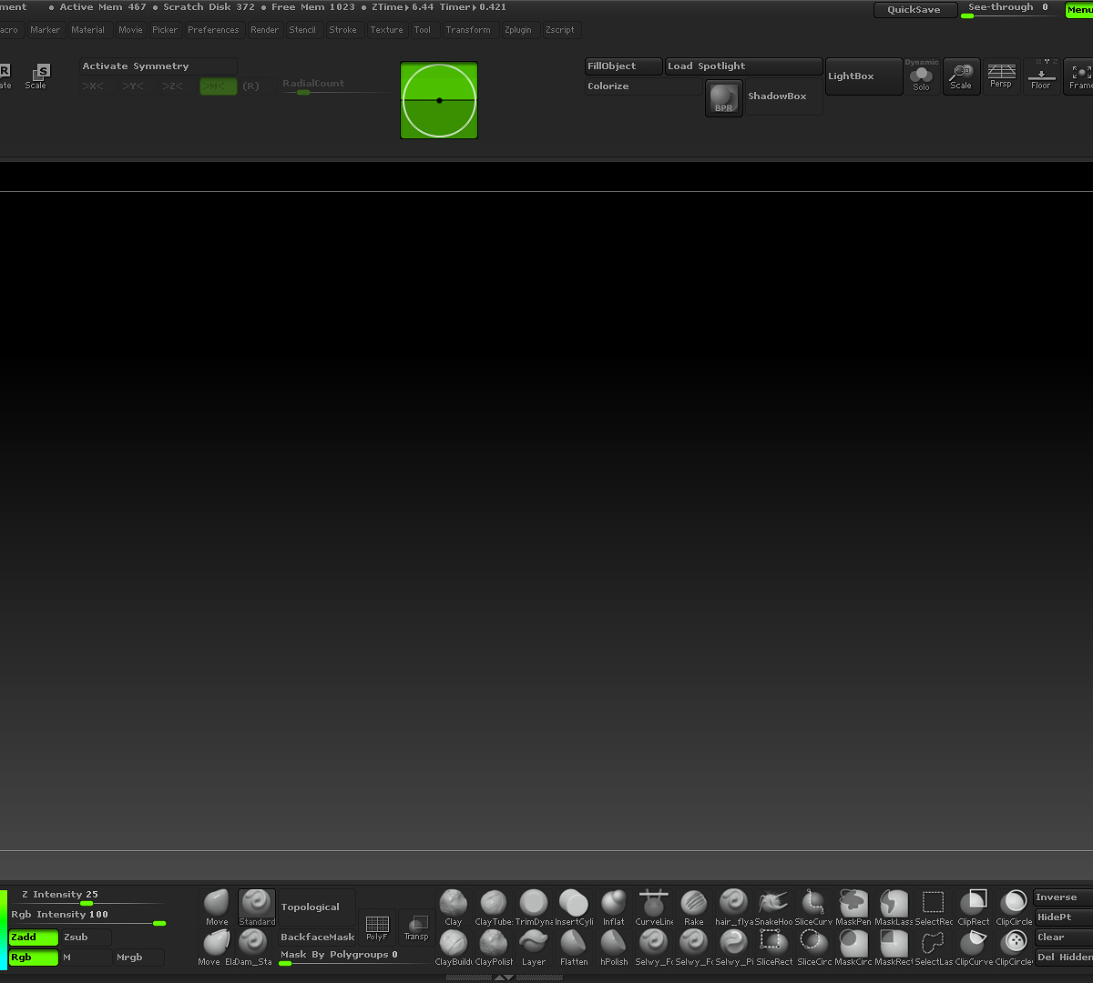
Task: Toggle the >M< mirror symmetry button
Action: [219, 86]
